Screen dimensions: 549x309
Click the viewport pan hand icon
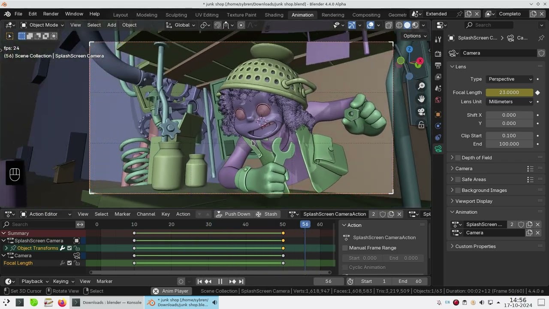point(421,99)
